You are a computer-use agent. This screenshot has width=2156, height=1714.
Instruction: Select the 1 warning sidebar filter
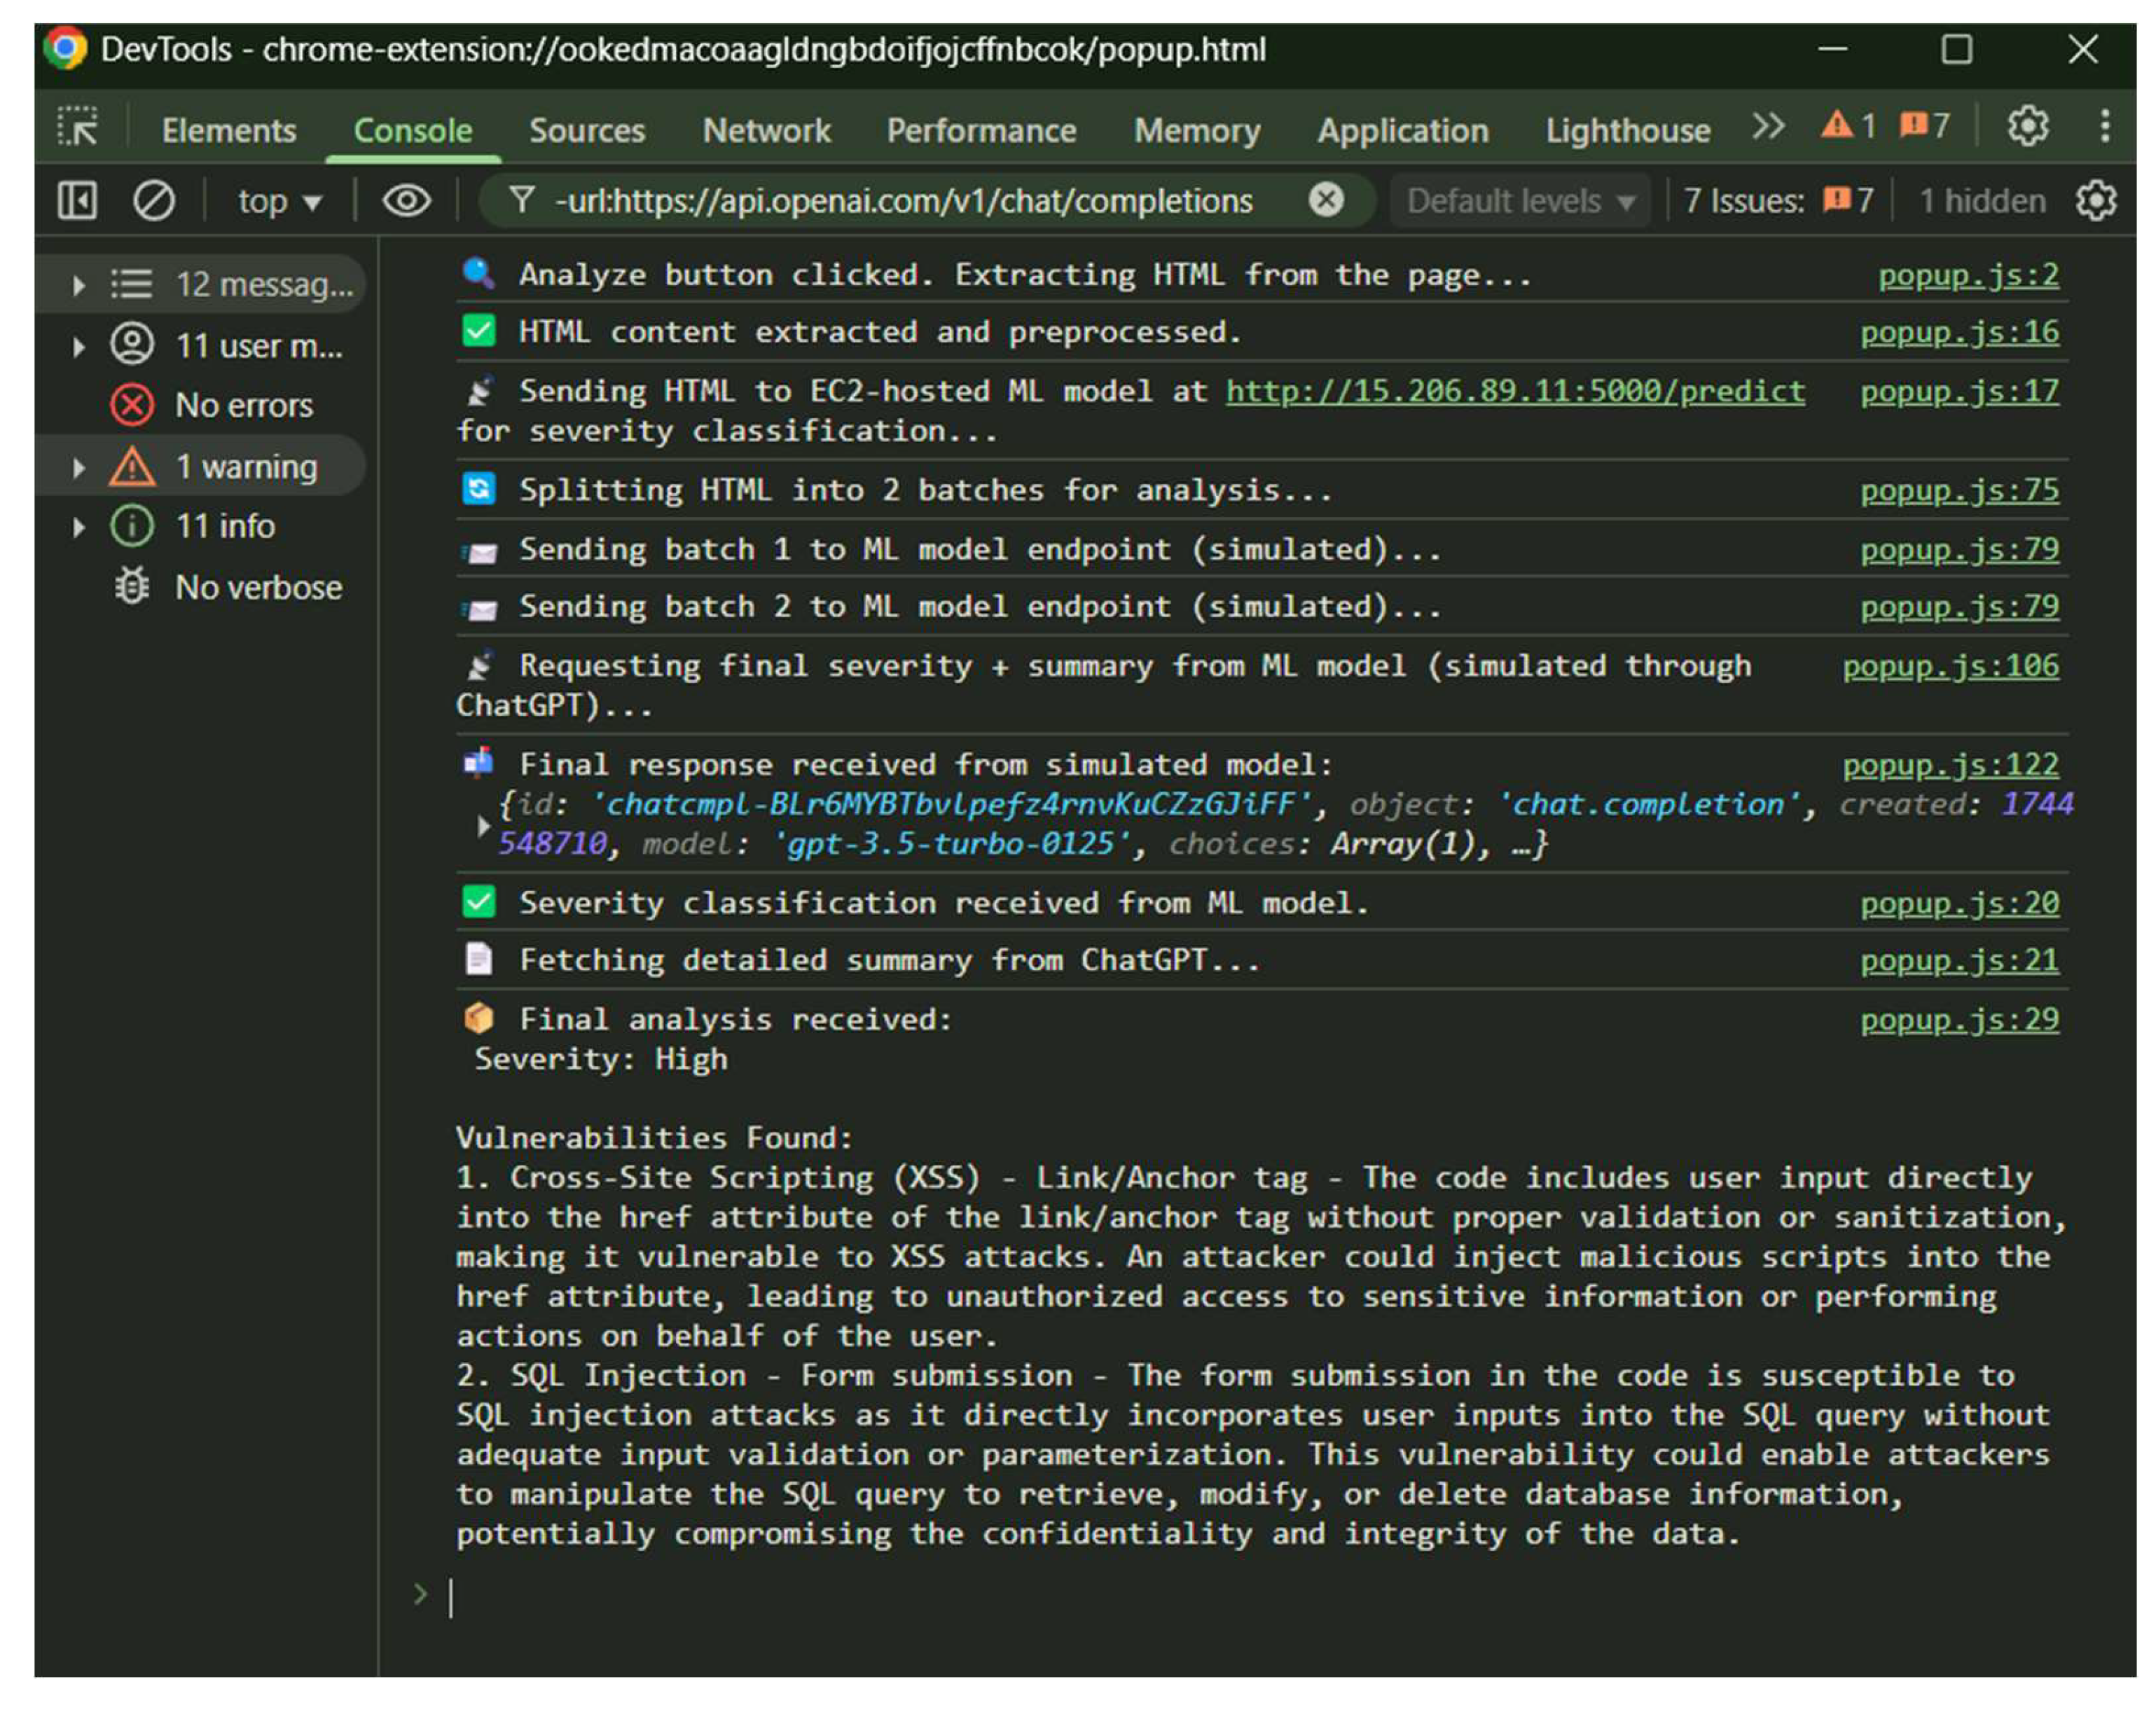coord(246,467)
